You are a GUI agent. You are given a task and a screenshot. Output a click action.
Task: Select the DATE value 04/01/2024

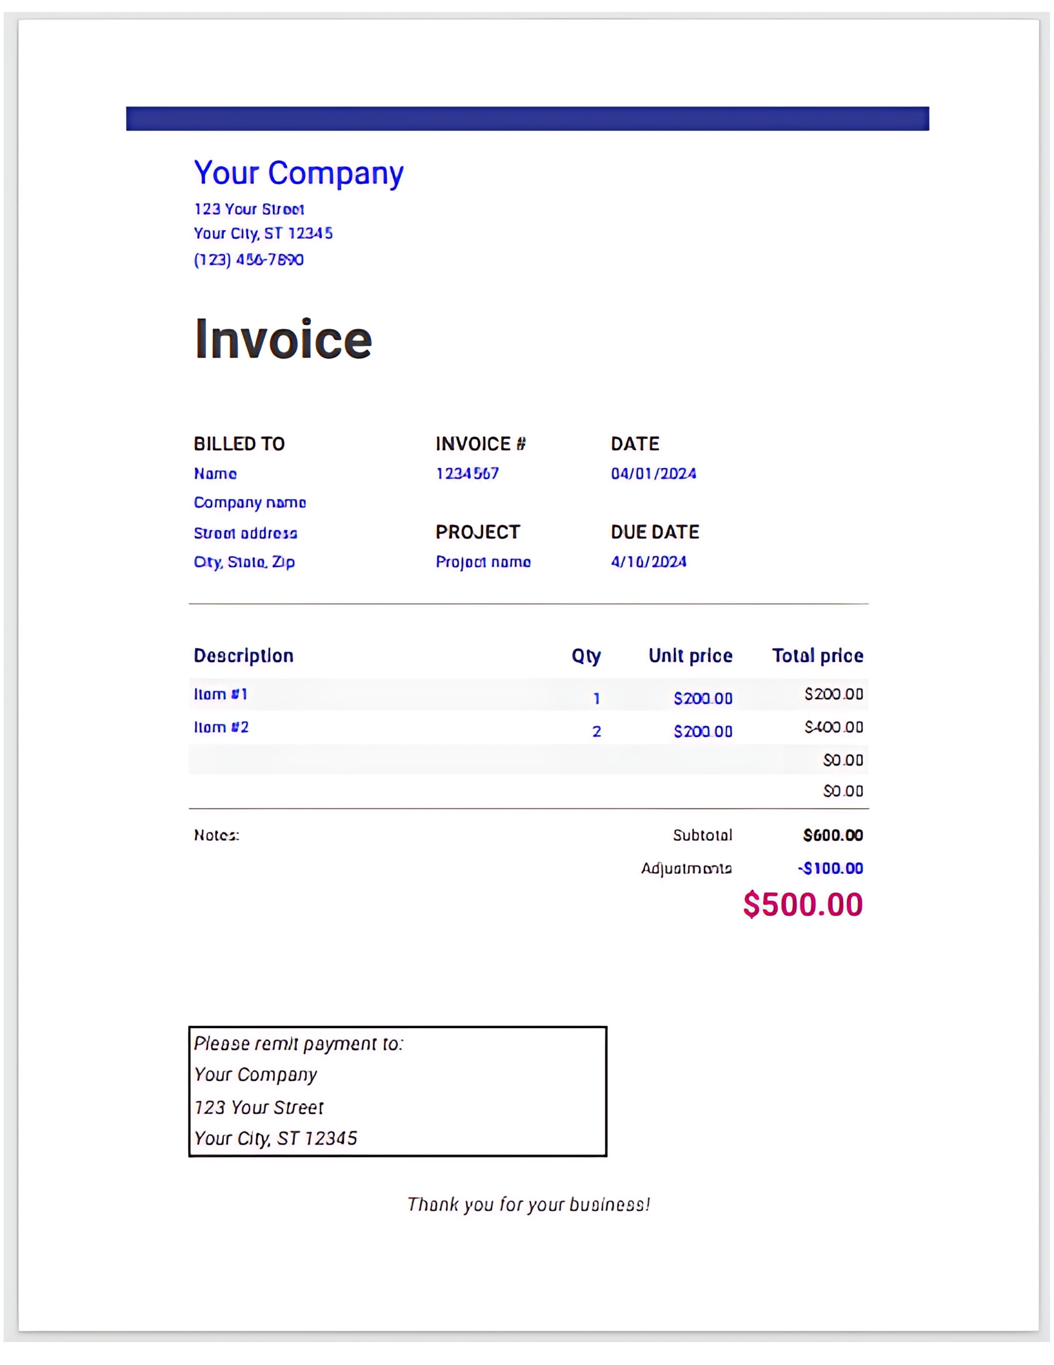pos(654,474)
